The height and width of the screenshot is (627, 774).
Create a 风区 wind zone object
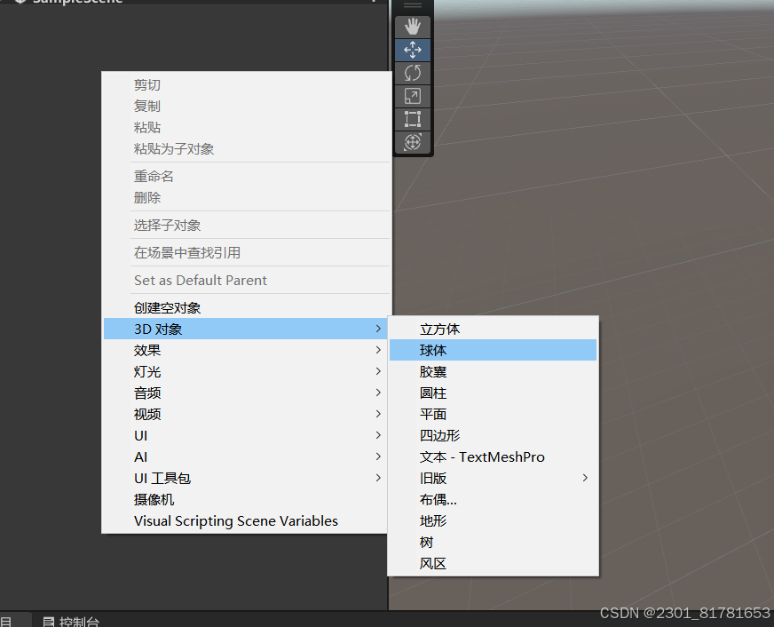click(x=494, y=563)
